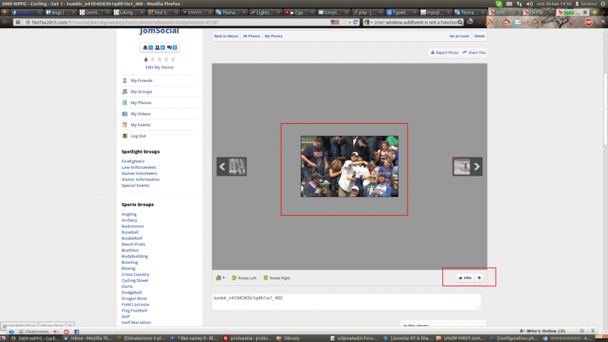Open the Law Enforcement group link
This screenshot has height=342, width=608.
coord(138,167)
